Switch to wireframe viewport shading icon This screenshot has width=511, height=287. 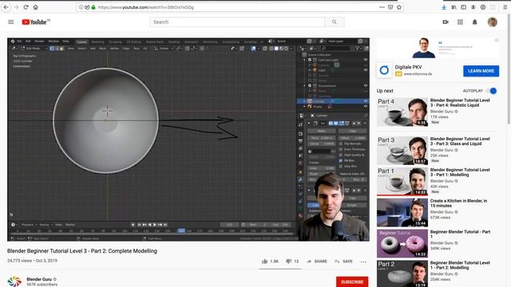point(271,49)
